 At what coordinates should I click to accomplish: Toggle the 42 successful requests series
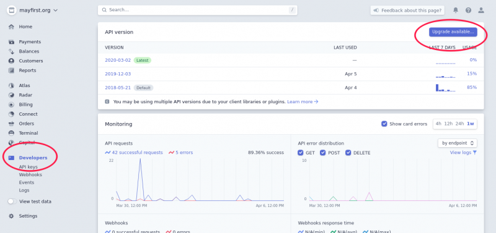click(134, 153)
